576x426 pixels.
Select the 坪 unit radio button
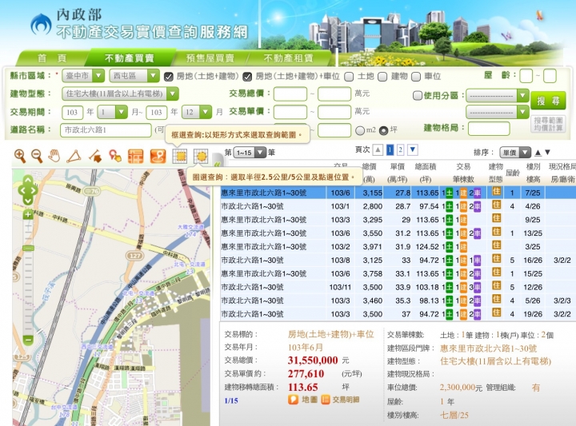click(383, 130)
